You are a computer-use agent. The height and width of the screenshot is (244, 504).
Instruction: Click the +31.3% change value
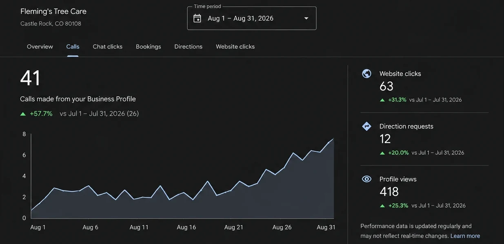click(397, 100)
